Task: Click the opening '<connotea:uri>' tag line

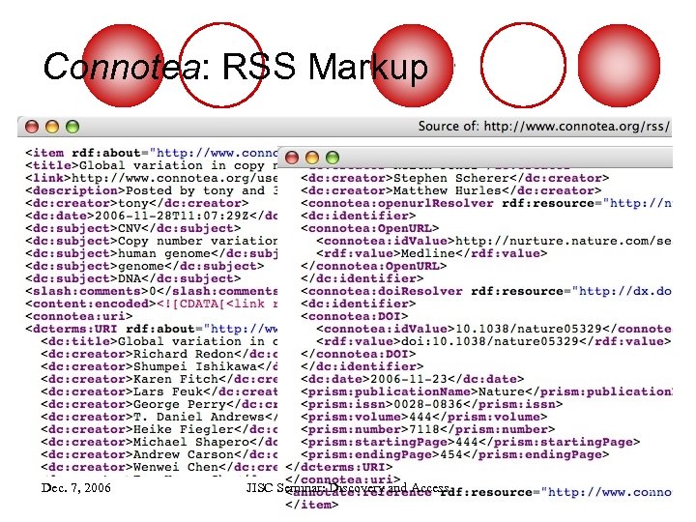Action: [x=78, y=316]
